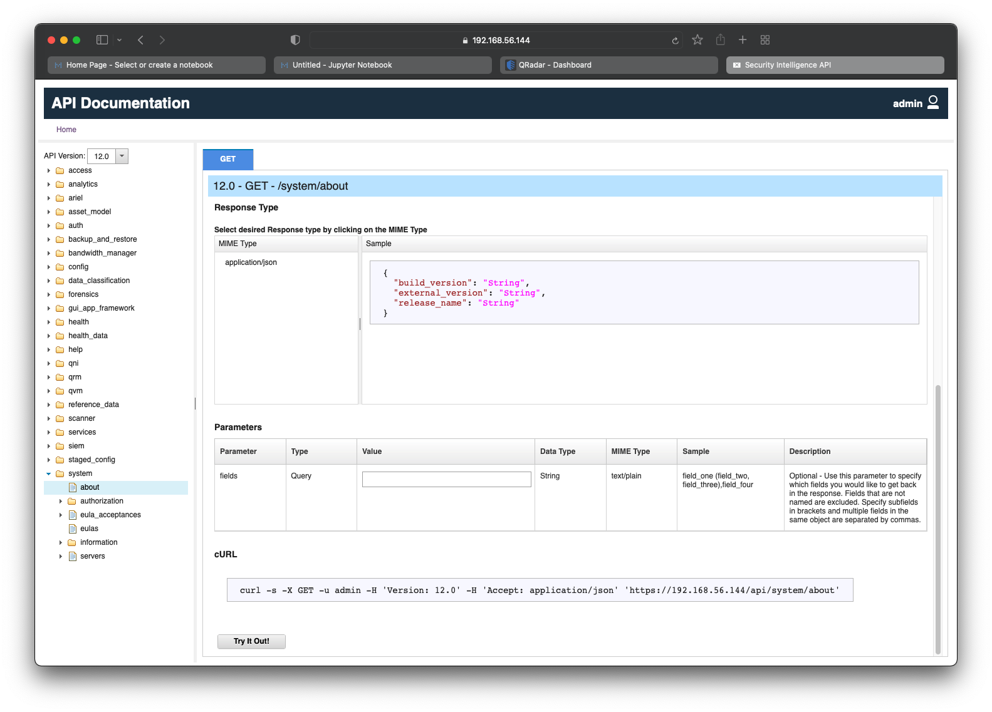Click the admin username label
The image size is (992, 712).
pos(907,103)
